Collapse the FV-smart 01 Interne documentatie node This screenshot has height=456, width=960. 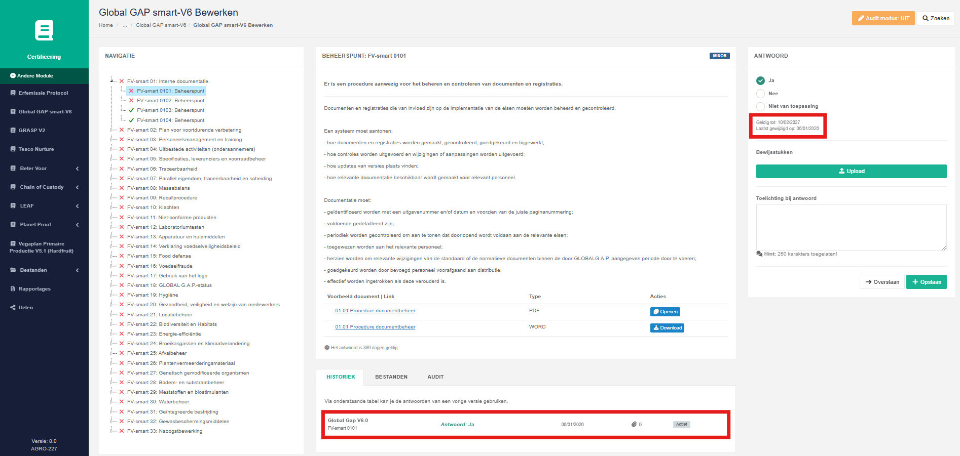click(112, 81)
